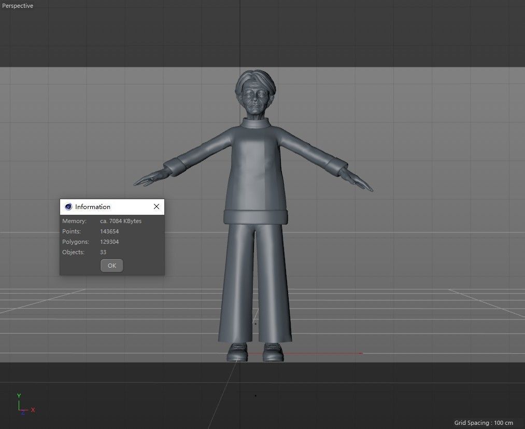525x429 pixels.
Task: Click the blue Z axis label on the gizmo
Action: point(23,413)
